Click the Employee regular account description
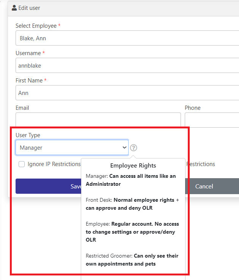The width and height of the screenshot is (239, 280). coord(132,232)
